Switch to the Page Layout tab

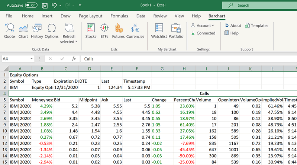click(x=91, y=16)
